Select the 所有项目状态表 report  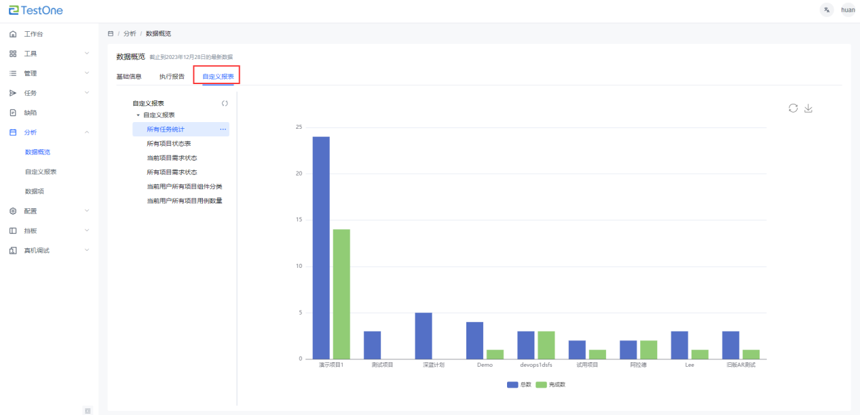click(164, 144)
